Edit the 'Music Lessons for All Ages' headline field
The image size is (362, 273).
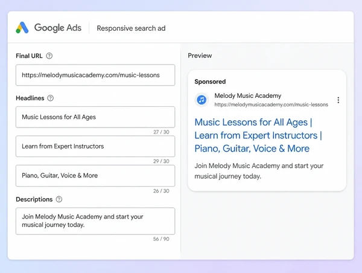[95, 117]
